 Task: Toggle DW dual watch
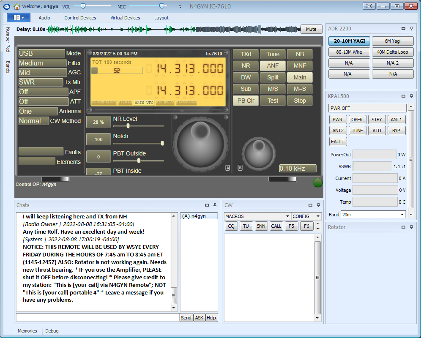click(x=246, y=78)
